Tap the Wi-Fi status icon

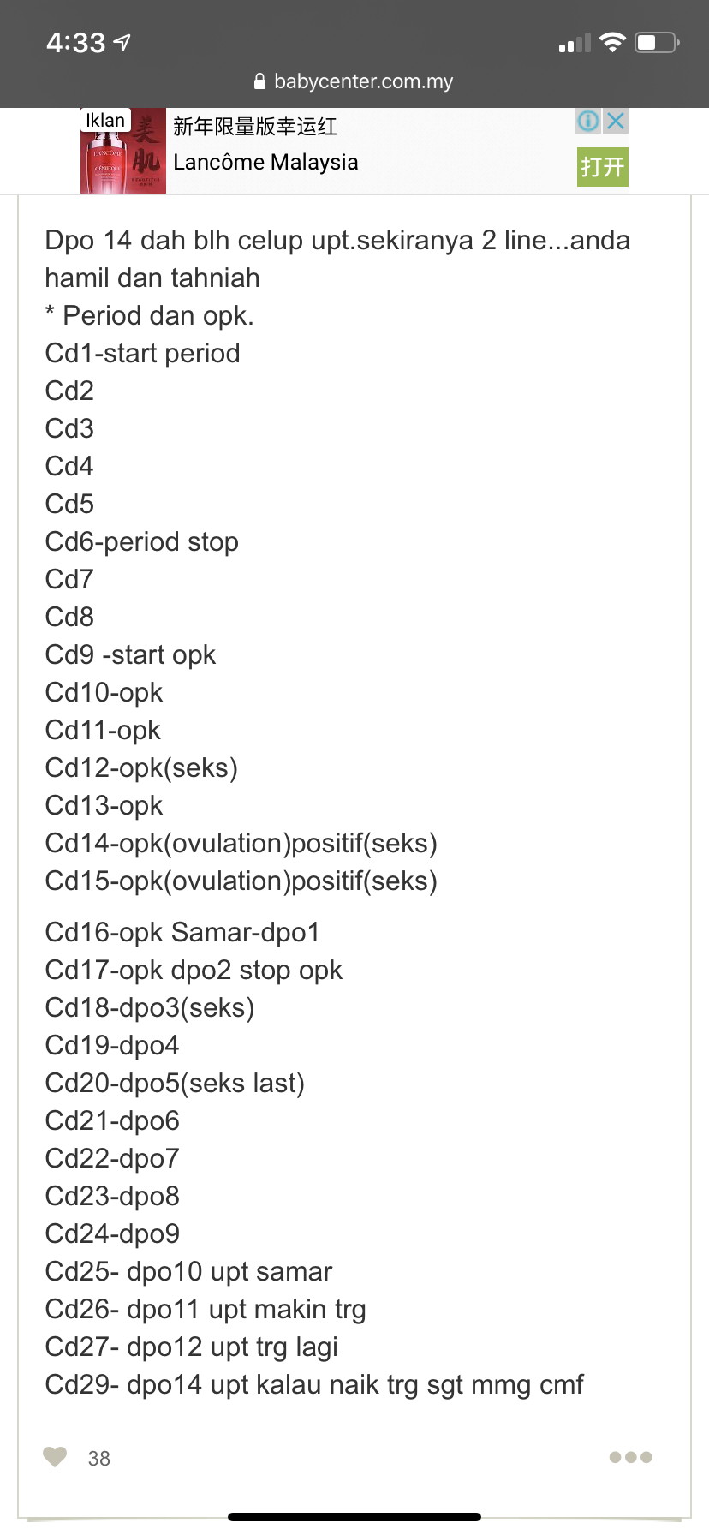pyautogui.click(x=612, y=43)
